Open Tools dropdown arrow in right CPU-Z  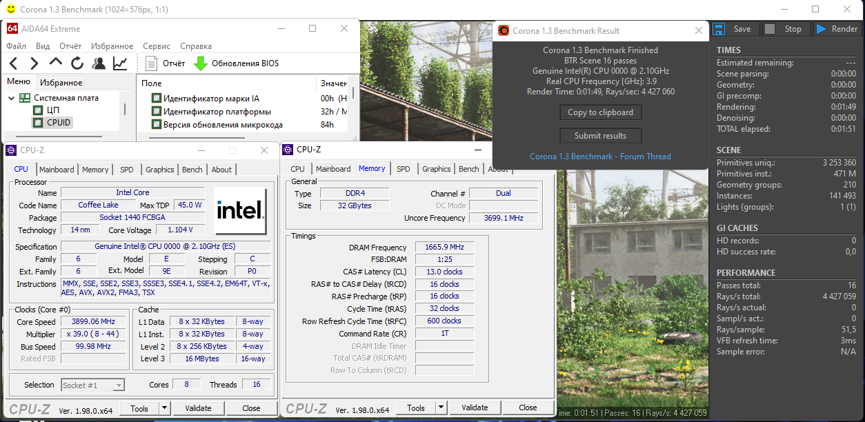click(441, 408)
